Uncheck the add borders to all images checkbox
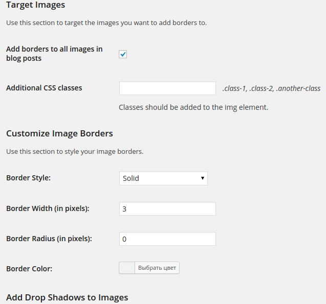This screenshot has height=304, width=326. click(x=123, y=54)
